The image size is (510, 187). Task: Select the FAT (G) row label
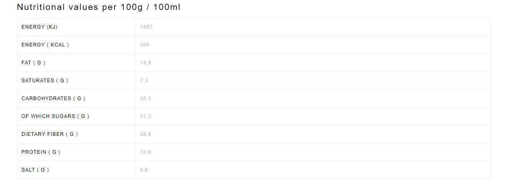33,63
